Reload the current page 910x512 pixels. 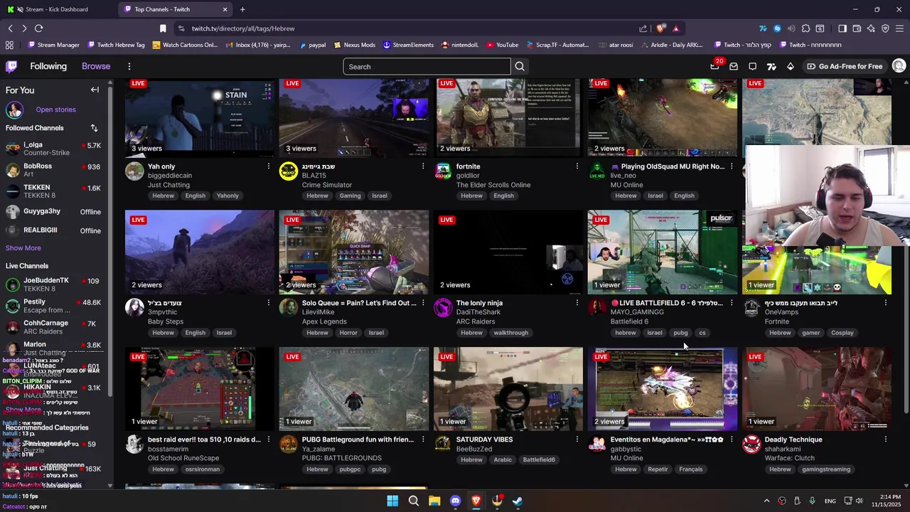tap(38, 28)
